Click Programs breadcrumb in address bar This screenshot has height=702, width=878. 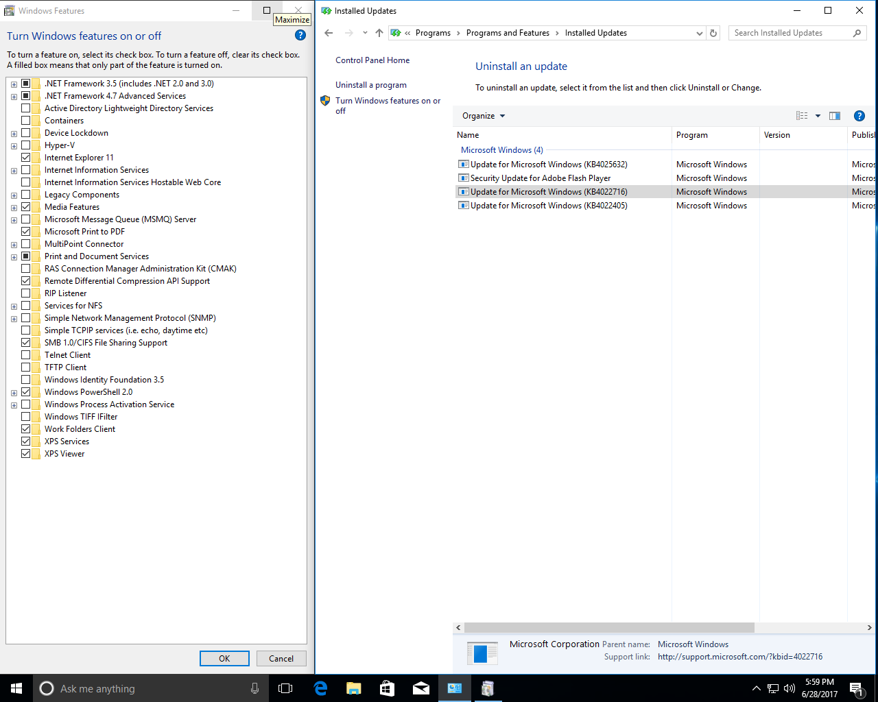[433, 33]
